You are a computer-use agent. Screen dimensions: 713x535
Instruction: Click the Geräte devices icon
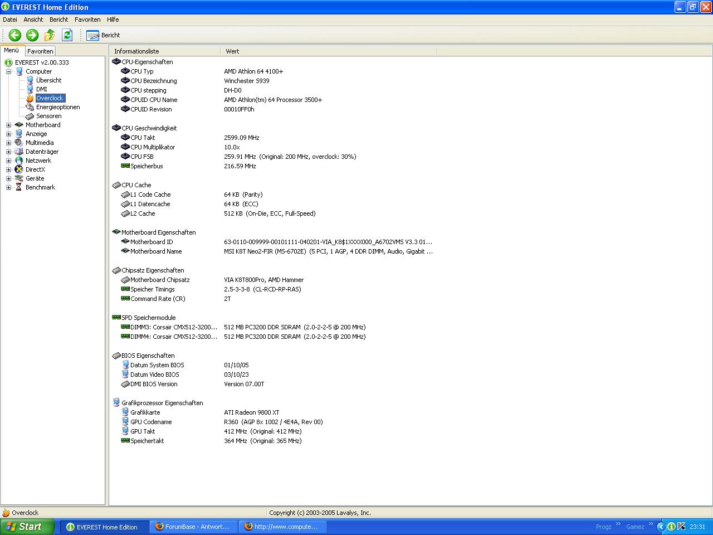19,178
